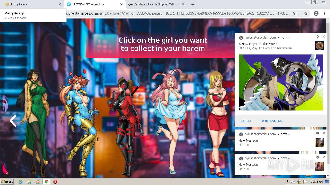The image size is (330, 185).
Task: Show hidden system tray icons
Action: 288,182
